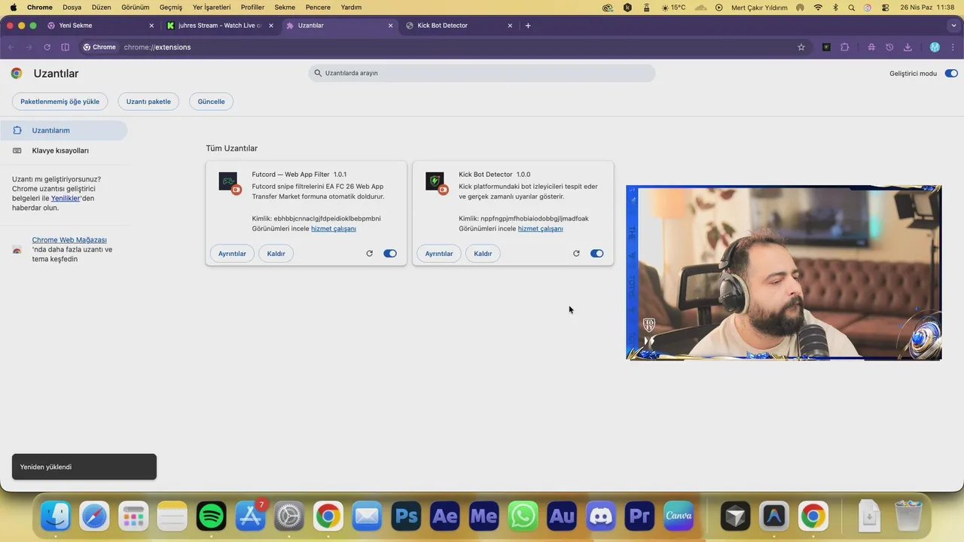Launch Photoshop from the Dock
Image resolution: width=964 pixels, height=542 pixels.
pos(406,516)
